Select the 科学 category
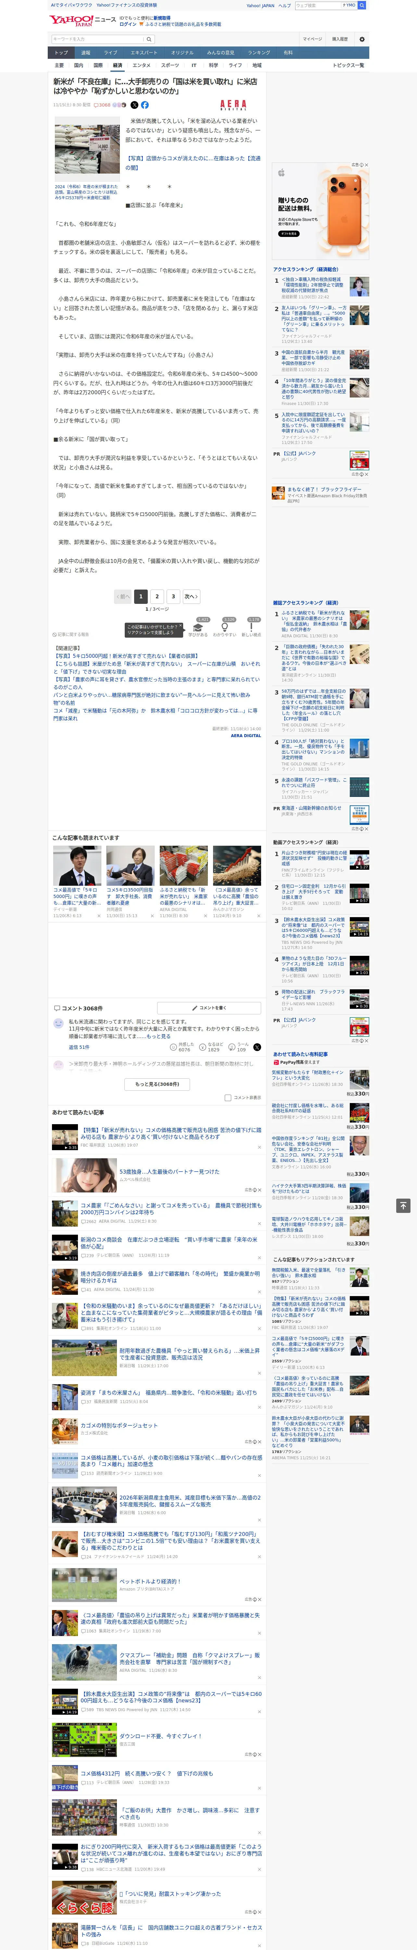 [x=213, y=65]
